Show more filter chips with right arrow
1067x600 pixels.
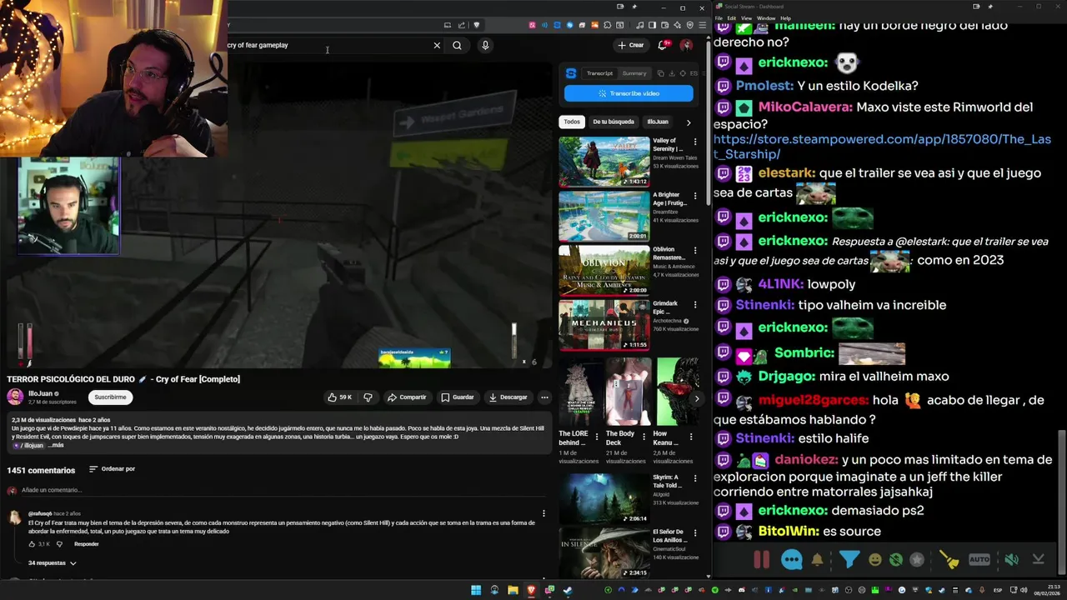688,122
